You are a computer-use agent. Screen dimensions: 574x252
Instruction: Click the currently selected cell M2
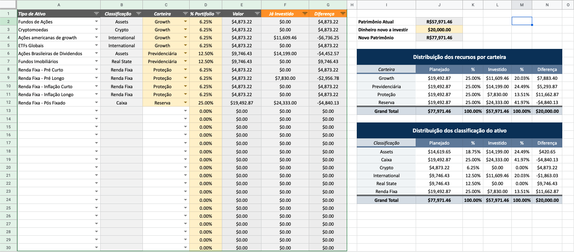[x=522, y=21]
